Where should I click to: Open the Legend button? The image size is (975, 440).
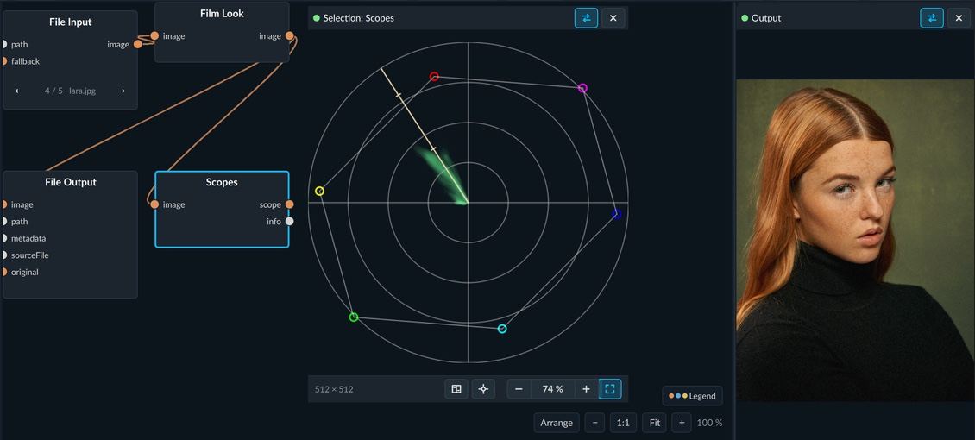pos(692,396)
